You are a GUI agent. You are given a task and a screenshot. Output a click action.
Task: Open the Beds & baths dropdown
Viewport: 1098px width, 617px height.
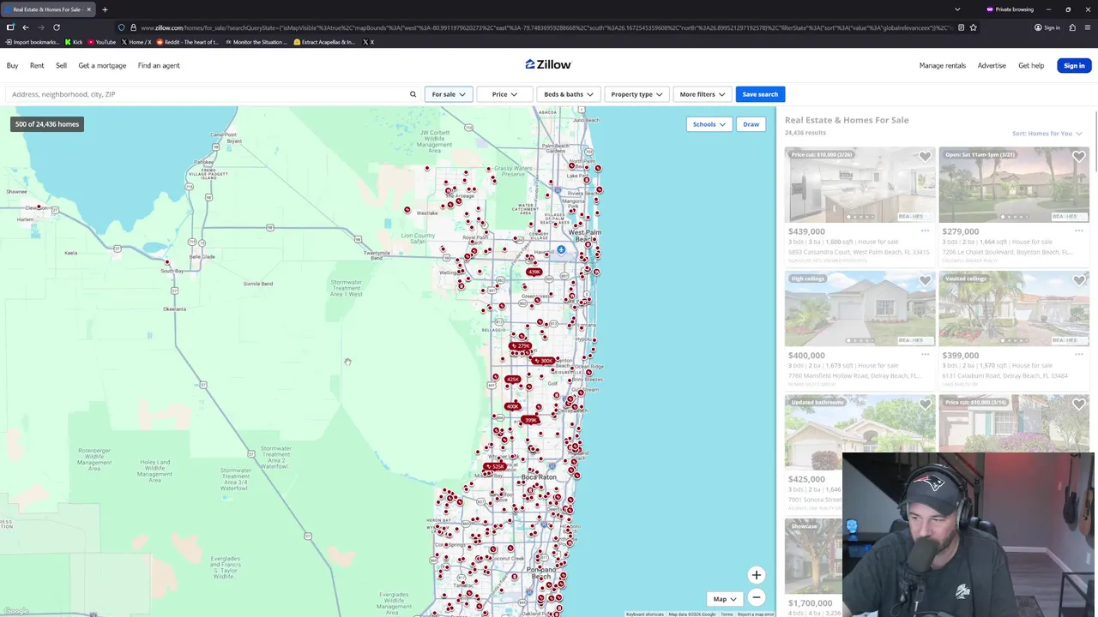[568, 94]
